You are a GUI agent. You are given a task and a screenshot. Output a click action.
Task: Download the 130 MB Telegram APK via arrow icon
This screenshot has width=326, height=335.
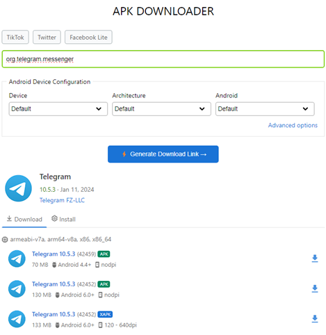point(315,288)
